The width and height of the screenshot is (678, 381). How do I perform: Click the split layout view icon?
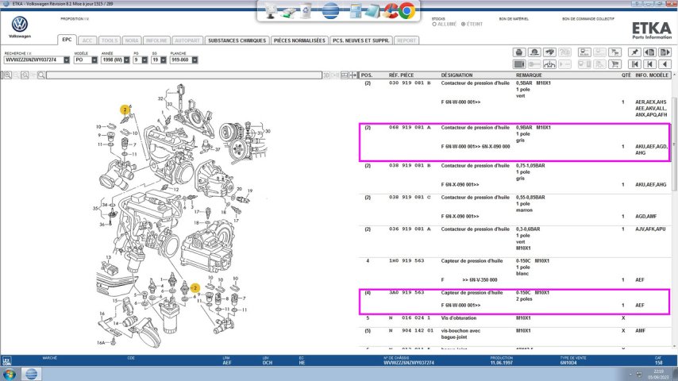point(345,75)
